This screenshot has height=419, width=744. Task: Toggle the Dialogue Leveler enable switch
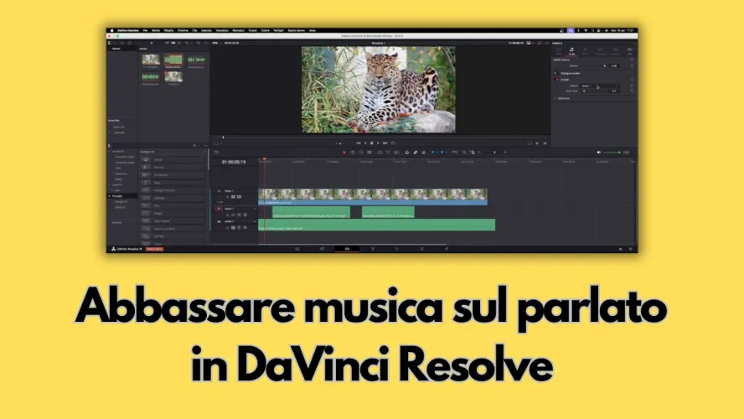point(556,74)
